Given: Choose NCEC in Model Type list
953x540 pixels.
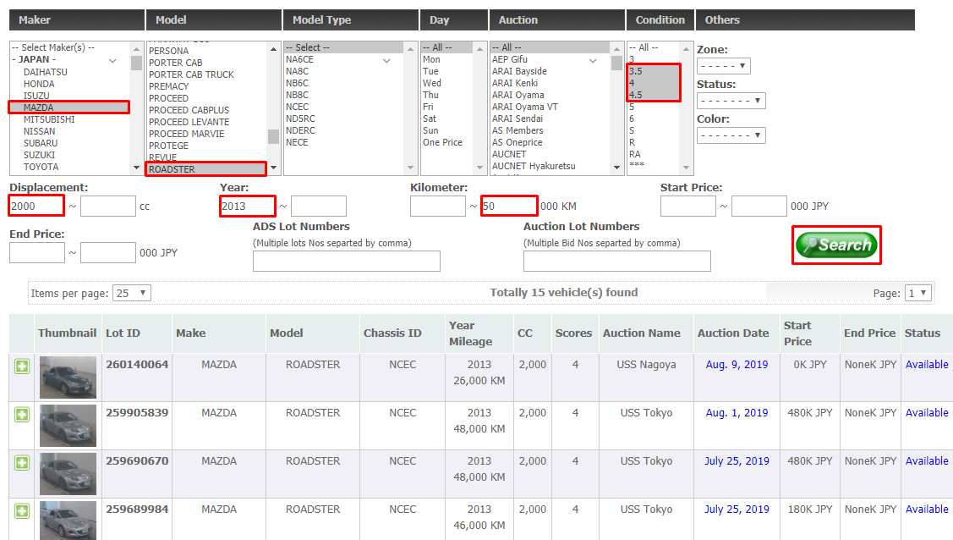Looking at the screenshot, I should click(x=298, y=107).
